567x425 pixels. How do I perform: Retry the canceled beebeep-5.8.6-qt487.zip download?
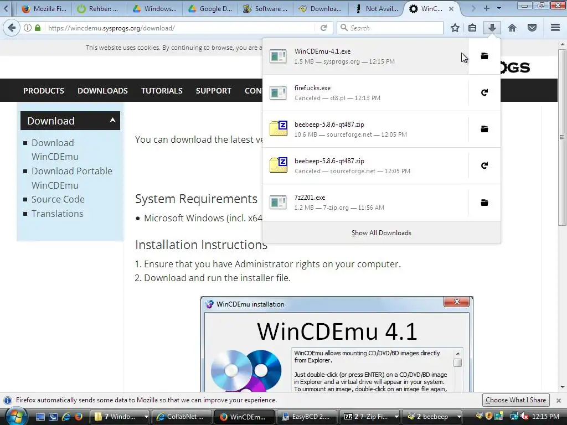point(484,165)
